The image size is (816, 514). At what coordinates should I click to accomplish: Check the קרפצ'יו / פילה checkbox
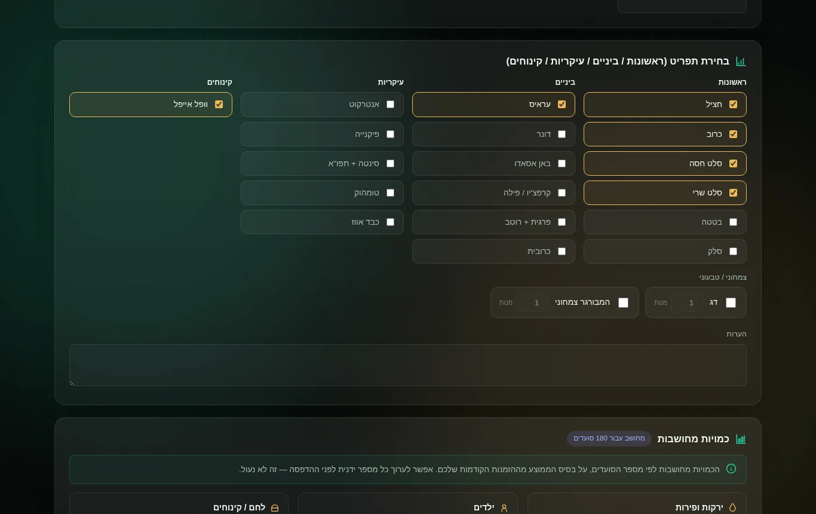pyautogui.click(x=562, y=193)
